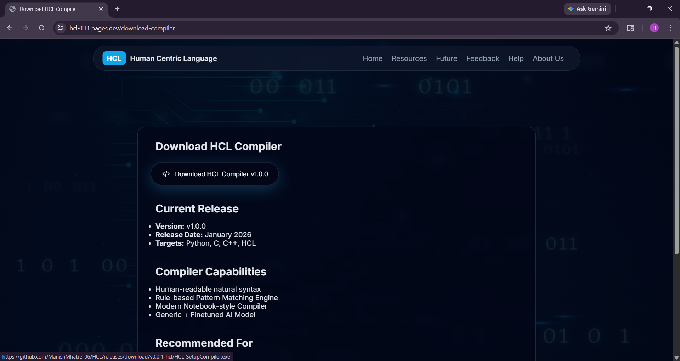Select the Help navigation link

[516, 58]
